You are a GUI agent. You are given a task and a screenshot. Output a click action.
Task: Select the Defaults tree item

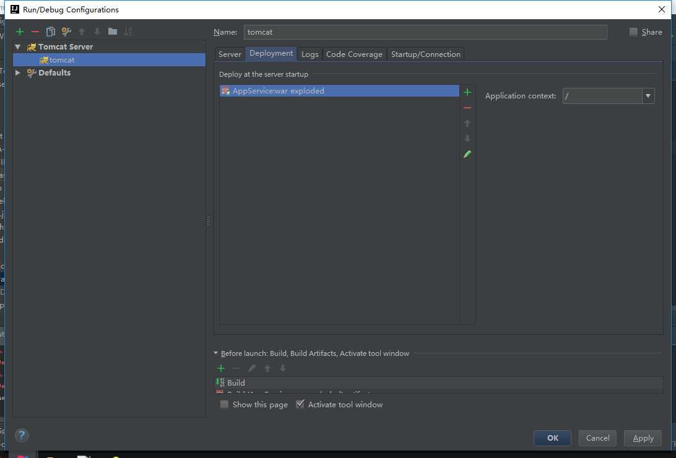point(54,73)
